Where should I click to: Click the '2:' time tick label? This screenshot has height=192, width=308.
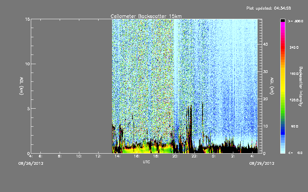pyautogui.click(x=233, y=156)
